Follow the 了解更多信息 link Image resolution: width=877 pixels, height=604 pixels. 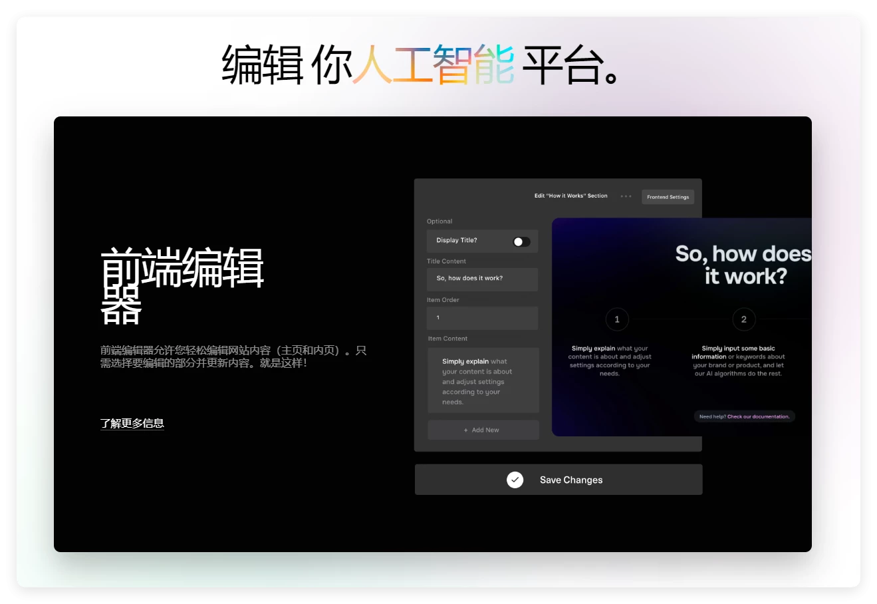click(132, 423)
